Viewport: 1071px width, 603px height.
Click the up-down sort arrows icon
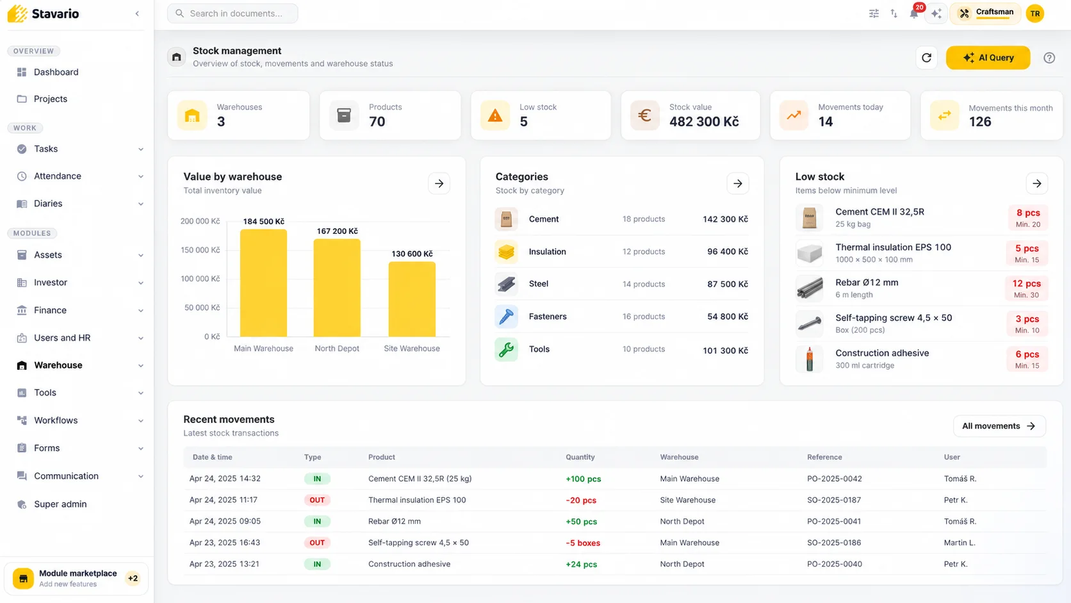pyautogui.click(x=894, y=13)
